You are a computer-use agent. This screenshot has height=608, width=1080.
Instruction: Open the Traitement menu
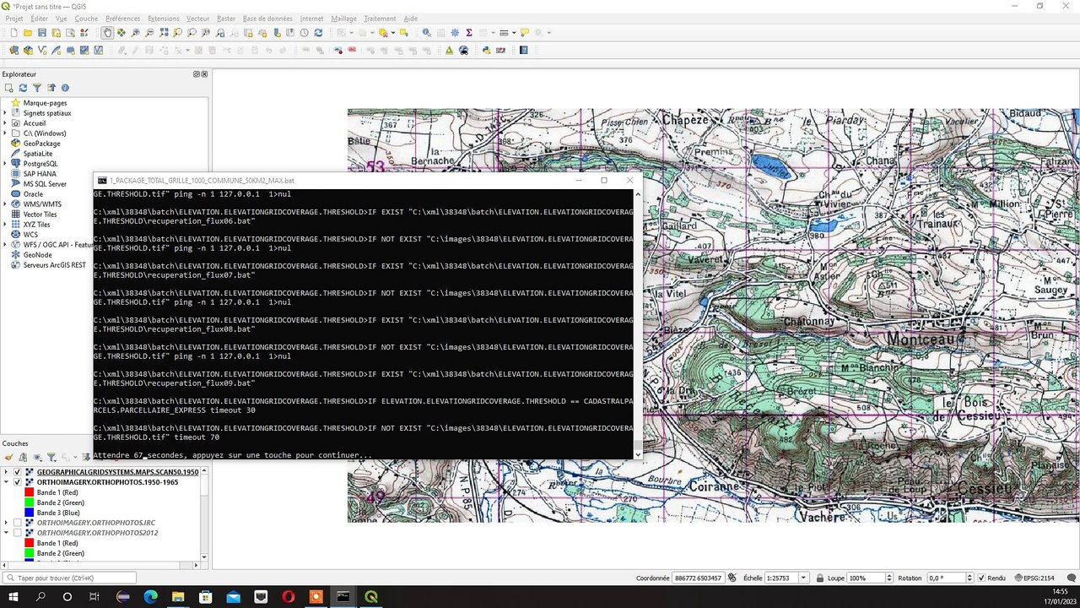coord(380,19)
